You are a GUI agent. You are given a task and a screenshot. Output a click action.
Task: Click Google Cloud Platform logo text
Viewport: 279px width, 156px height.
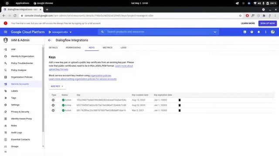pos(28,32)
